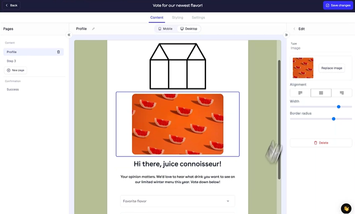
Task: Adjust the Width slider handle
Action: (339, 107)
